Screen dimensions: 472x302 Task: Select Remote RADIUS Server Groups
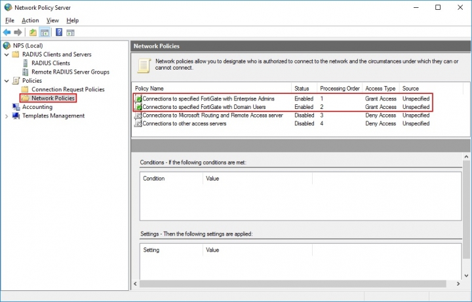click(70, 72)
